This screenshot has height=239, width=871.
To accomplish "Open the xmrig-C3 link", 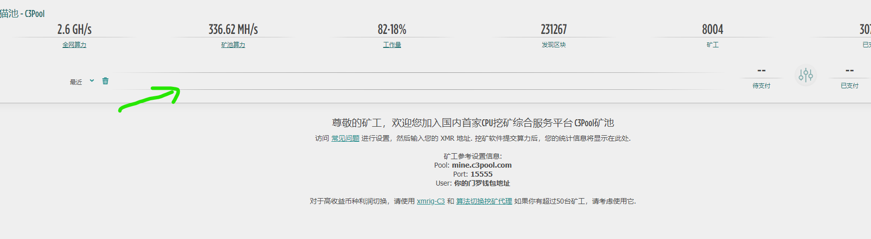I will (431, 202).
